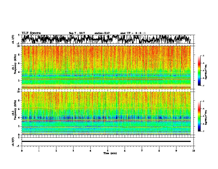Click the "10" kHz tick of ch.2 spectrogram

pyautogui.click(x=19, y=92)
